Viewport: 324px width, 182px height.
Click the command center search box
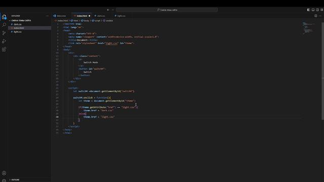point(167,10)
